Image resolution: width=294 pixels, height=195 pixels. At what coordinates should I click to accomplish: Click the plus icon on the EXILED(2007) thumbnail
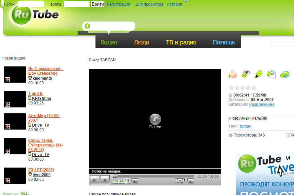pyautogui.click(x=7, y=181)
